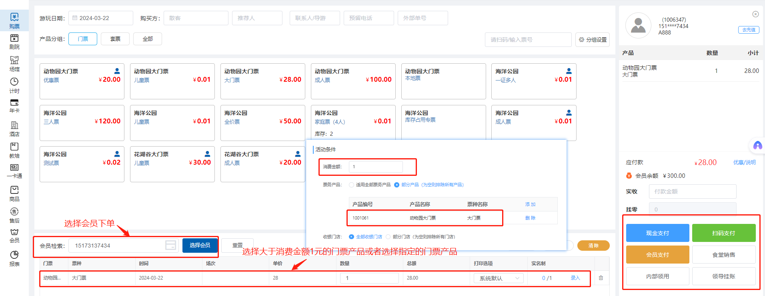Click card reader icon in member search
The height and width of the screenshot is (296, 765).
click(171, 246)
